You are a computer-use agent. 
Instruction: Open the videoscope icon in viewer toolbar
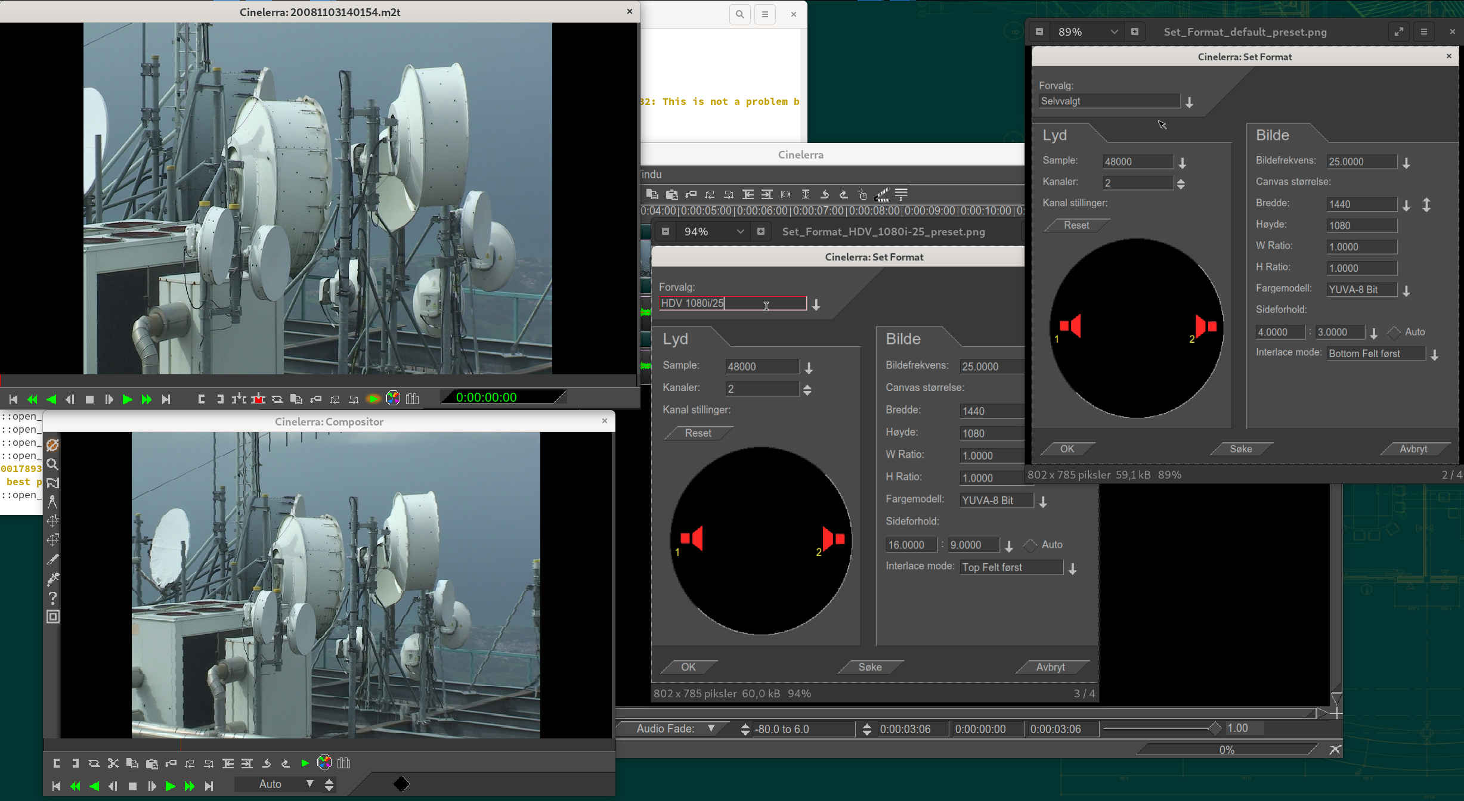point(393,399)
